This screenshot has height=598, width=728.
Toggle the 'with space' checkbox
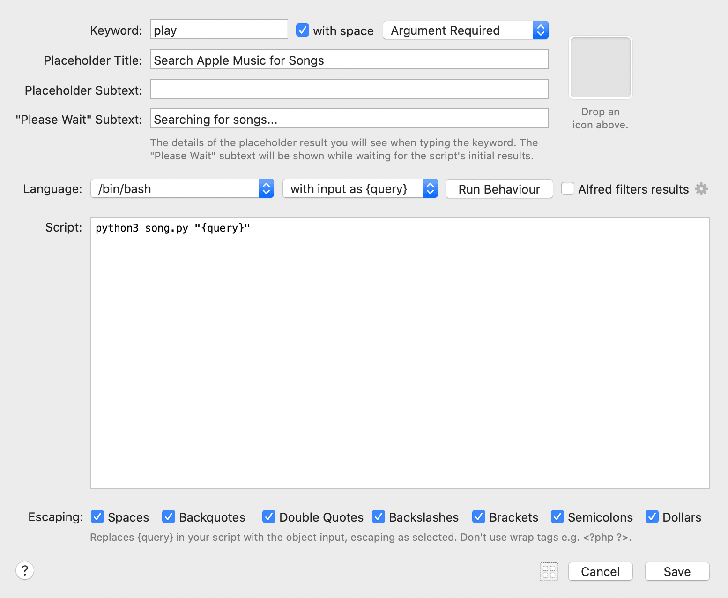pos(303,30)
